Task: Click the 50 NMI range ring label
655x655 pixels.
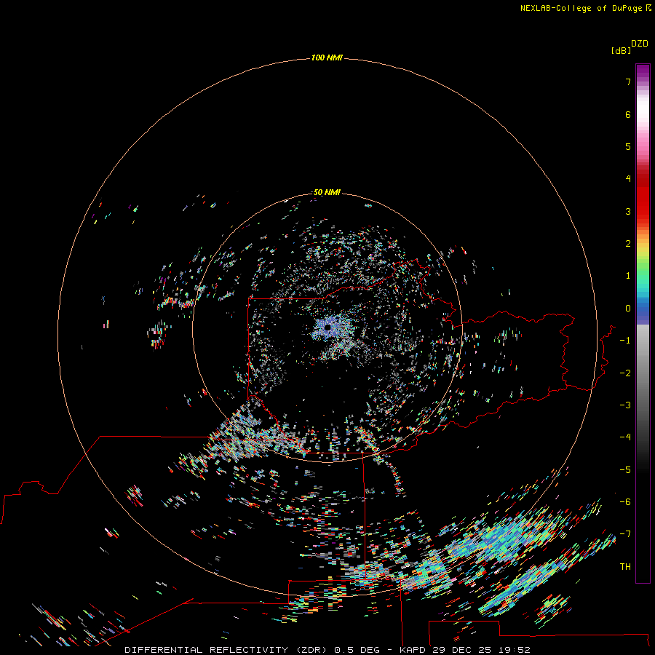Action: pos(327,192)
